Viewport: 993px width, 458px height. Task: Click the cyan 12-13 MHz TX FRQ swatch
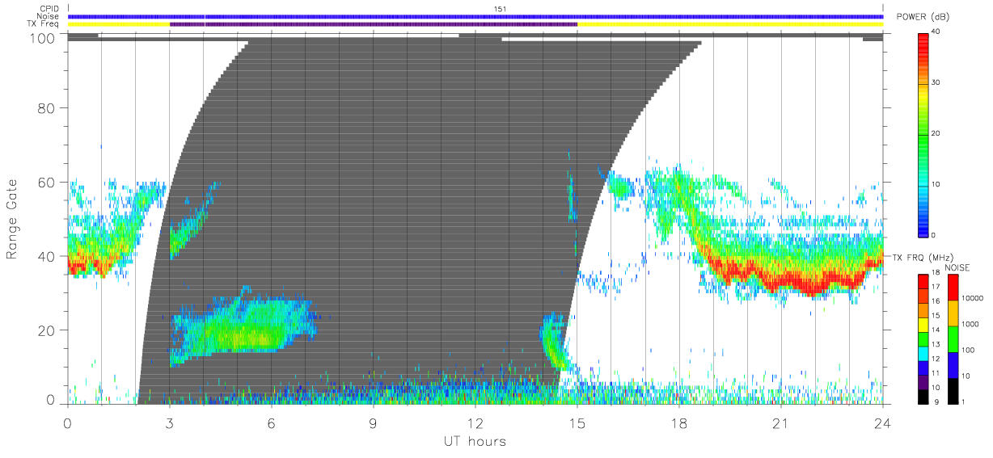(923, 352)
